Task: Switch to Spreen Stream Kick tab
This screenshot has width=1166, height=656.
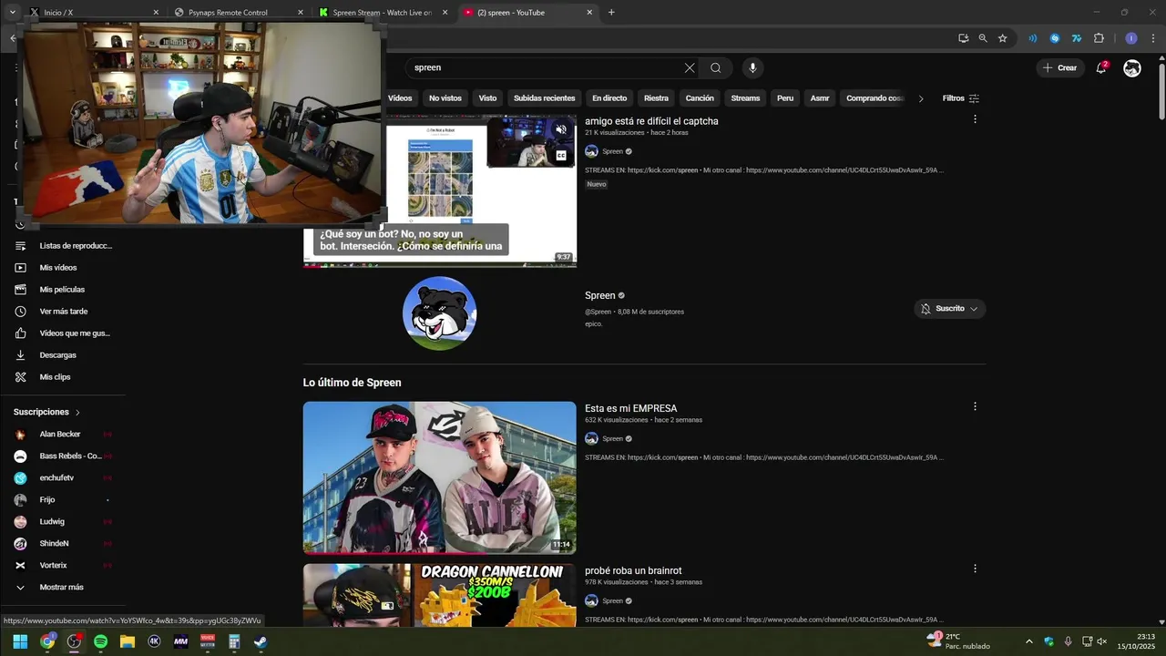Action: click(x=383, y=13)
